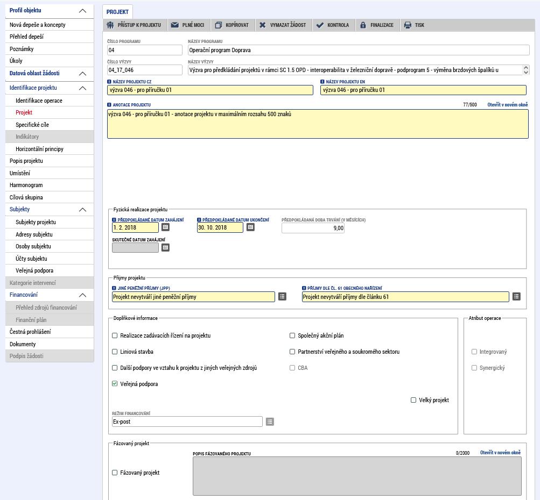The width and height of the screenshot is (540, 500).
Task: Open Adresy subjektu page
Action: tap(50, 234)
